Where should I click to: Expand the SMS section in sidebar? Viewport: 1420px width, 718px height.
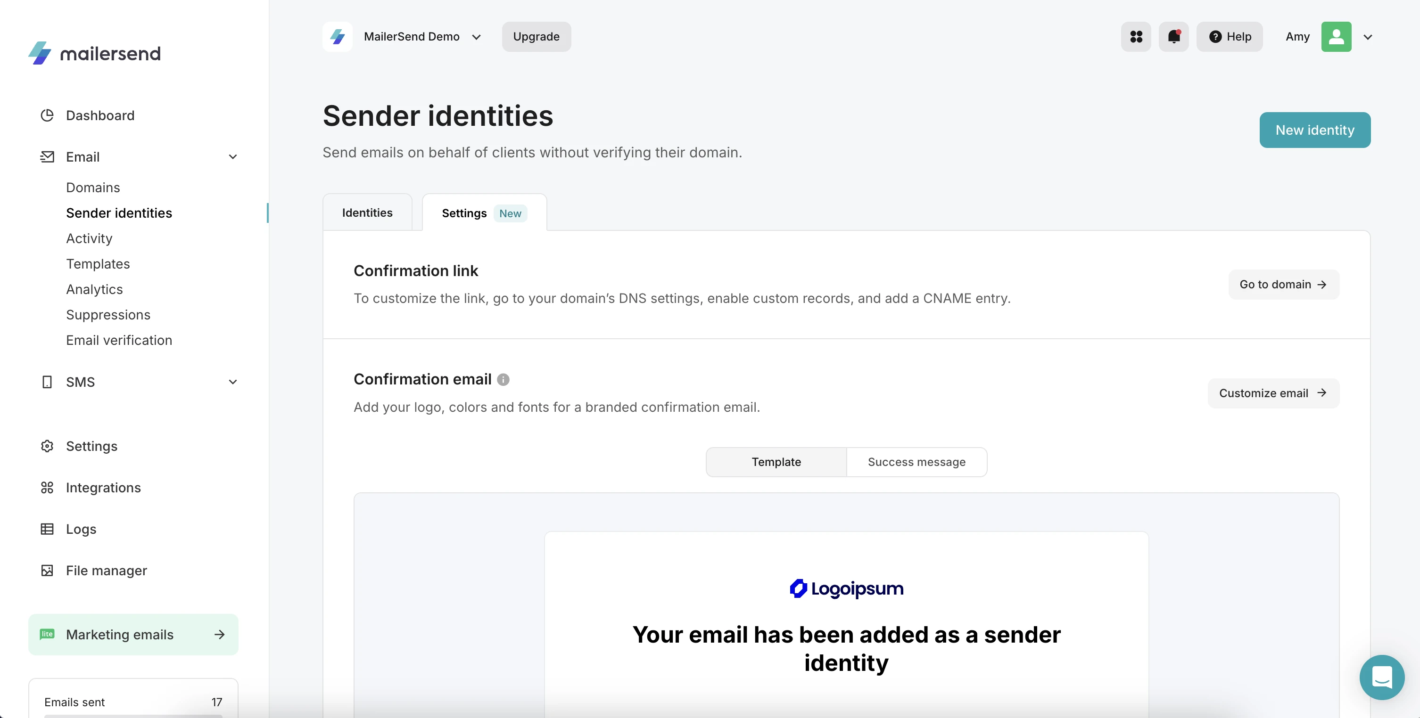point(232,381)
